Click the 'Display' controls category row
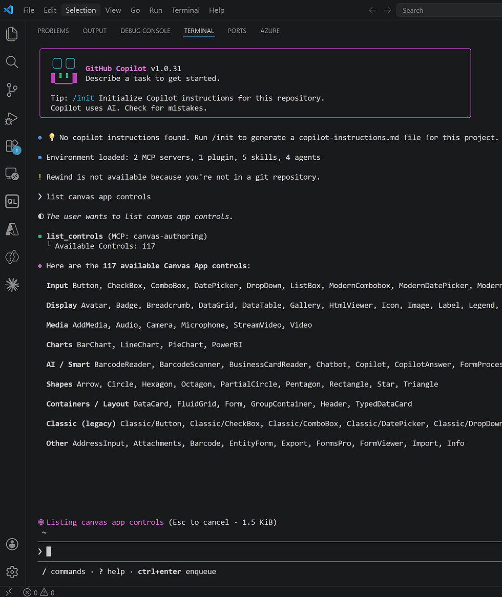This screenshot has height=597, width=502. pyautogui.click(x=274, y=305)
